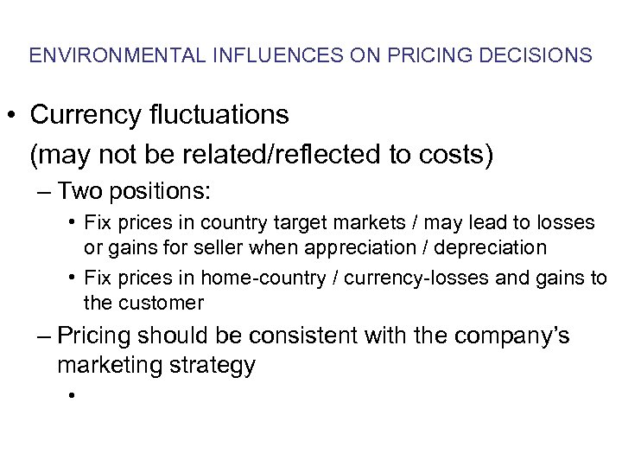The image size is (622, 467).
Task: Click the Pricing should be consistent line
Action: pos(314,336)
